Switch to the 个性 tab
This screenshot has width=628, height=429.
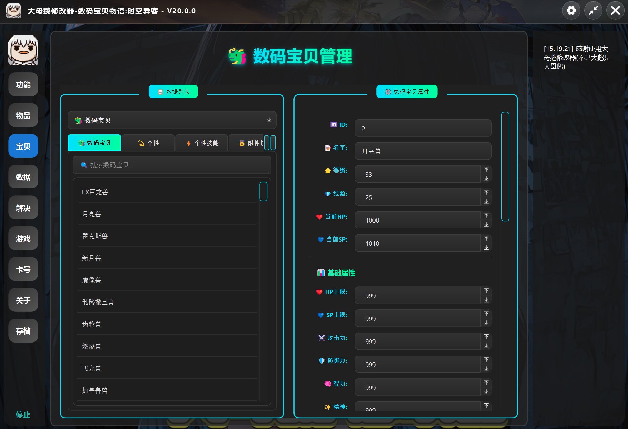(x=148, y=143)
